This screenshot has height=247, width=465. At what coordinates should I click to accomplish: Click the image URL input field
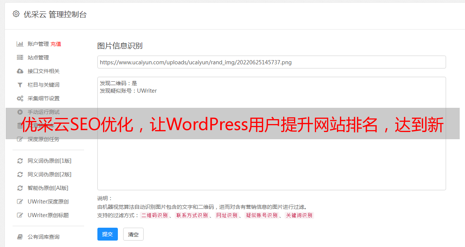[271, 62]
